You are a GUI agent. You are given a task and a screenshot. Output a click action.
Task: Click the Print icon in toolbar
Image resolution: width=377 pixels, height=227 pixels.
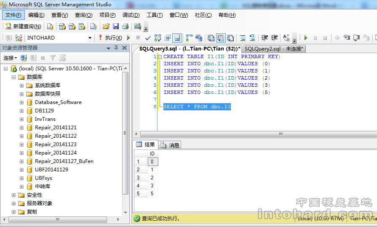pyautogui.click(x=125, y=26)
